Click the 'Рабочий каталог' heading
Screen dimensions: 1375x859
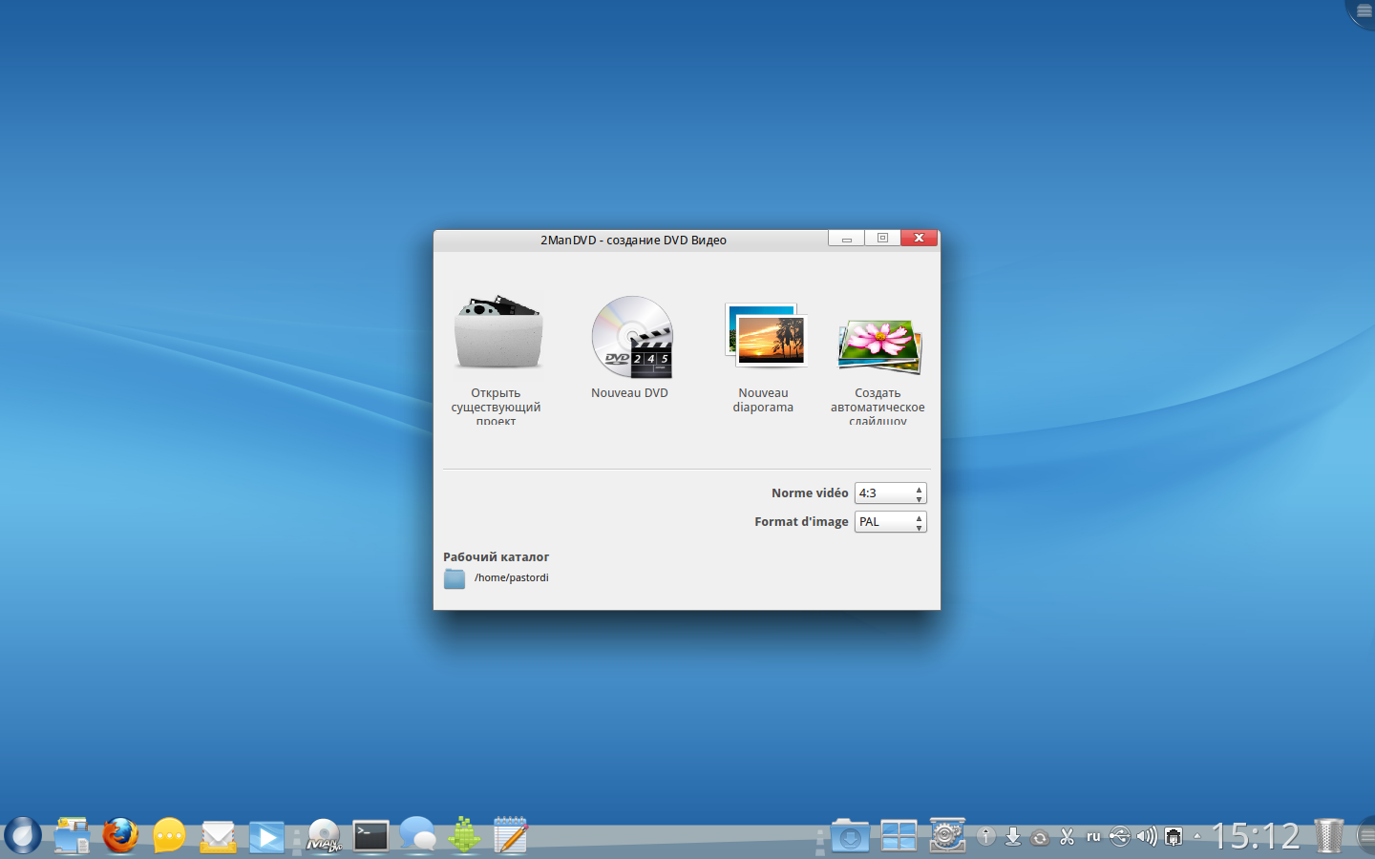pos(496,557)
